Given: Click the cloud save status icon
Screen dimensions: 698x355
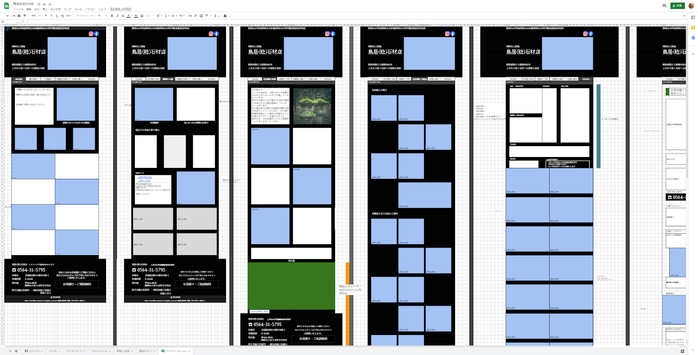Looking at the screenshot, I should coord(50,4).
